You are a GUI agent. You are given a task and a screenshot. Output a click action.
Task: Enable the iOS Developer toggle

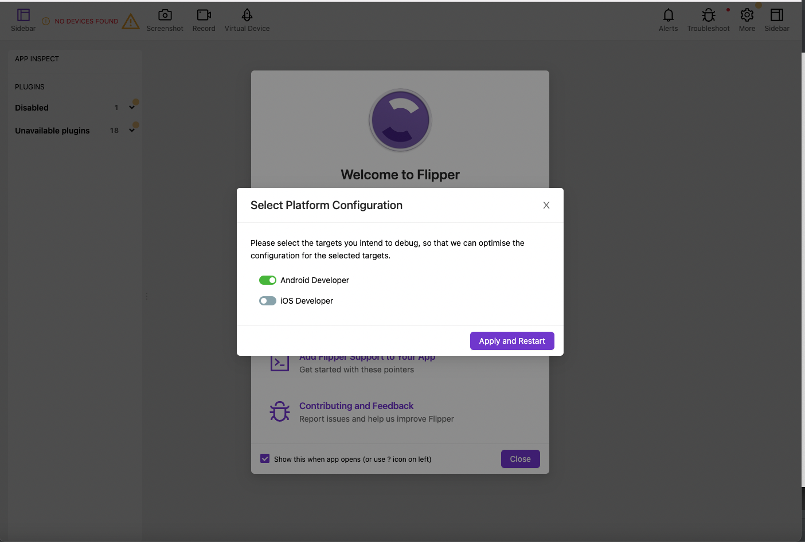tap(268, 301)
